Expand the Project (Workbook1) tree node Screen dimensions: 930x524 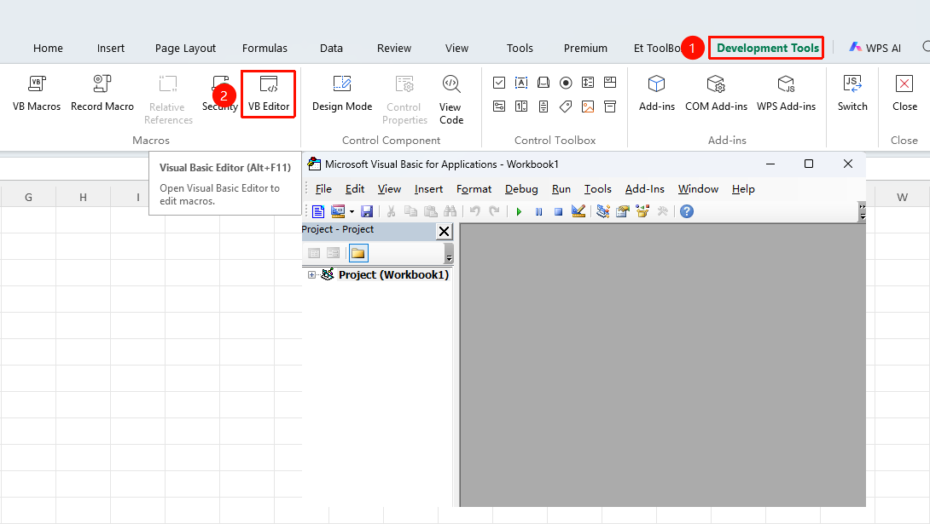pos(312,274)
